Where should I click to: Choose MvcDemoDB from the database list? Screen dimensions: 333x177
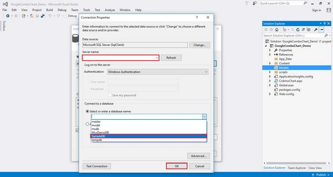pyautogui.click(x=149, y=133)
